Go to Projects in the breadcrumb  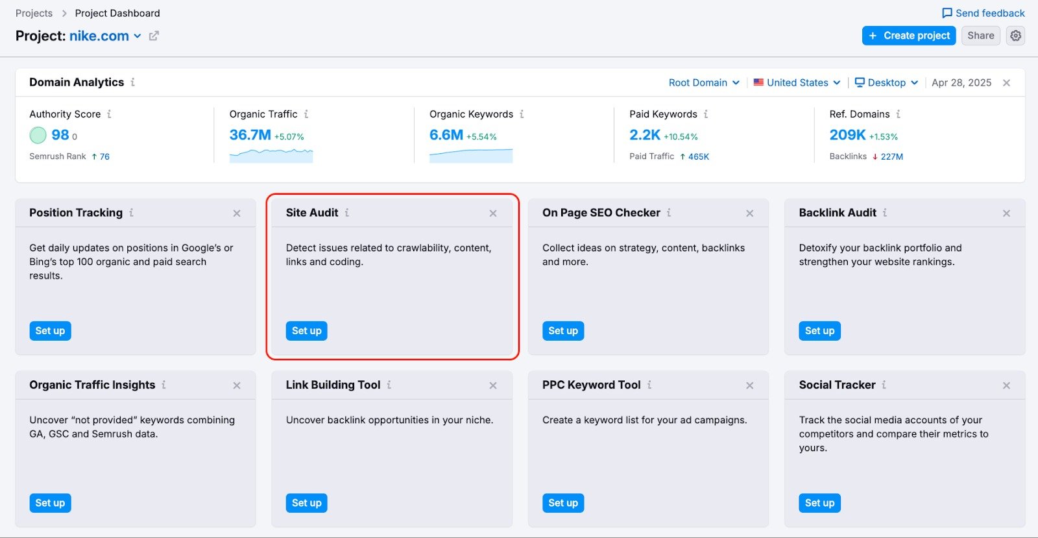[x=34, y=13]
